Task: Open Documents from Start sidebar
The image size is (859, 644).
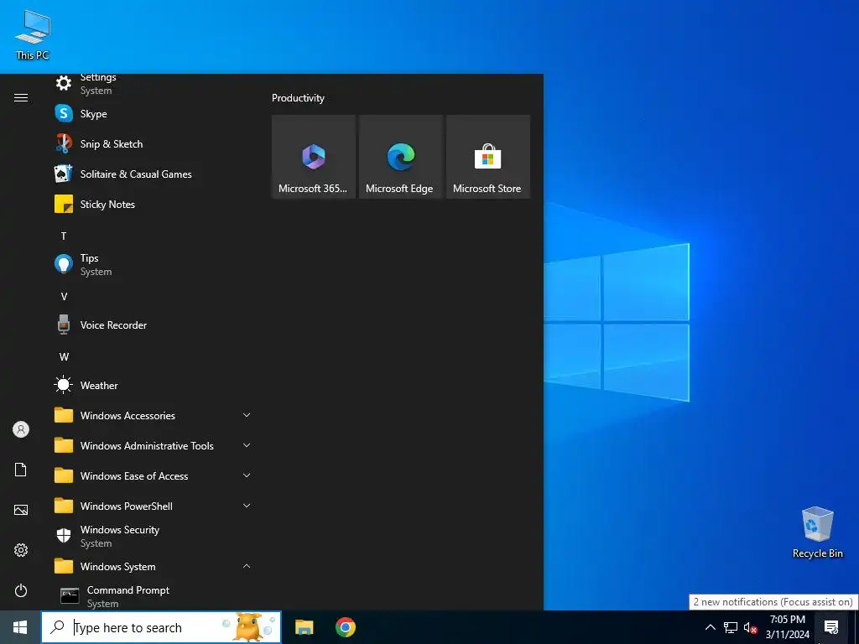Action: tap(21, 470)
